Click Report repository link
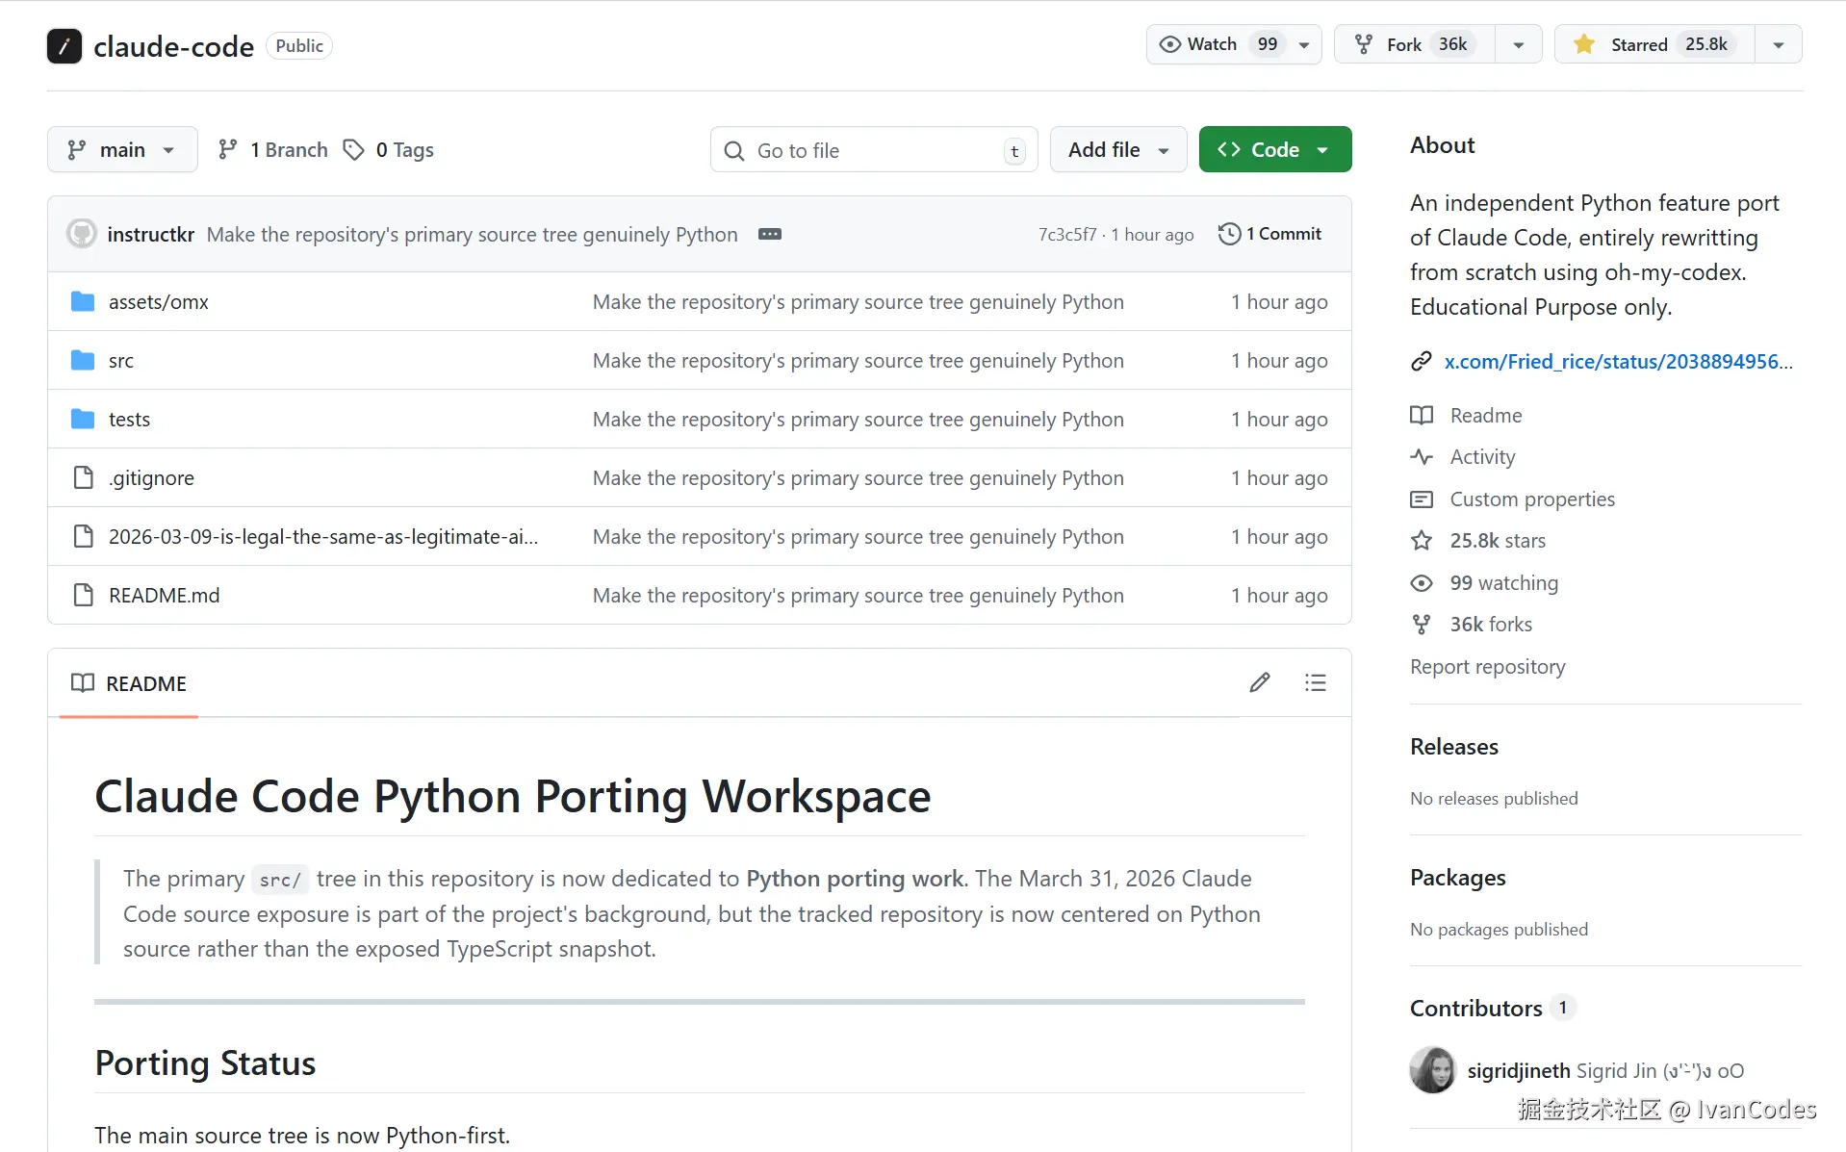This screenshot has height=1152, width=1846. tap(1487, 667)
